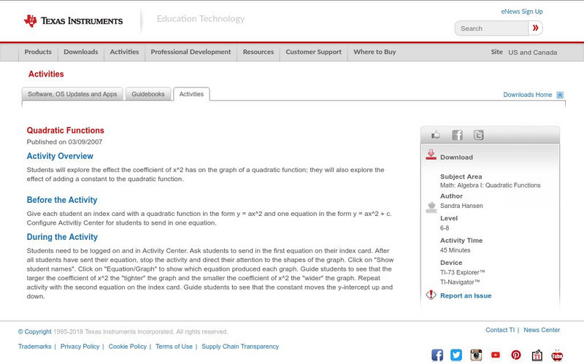Open the News Center link

tap(542, 330)
